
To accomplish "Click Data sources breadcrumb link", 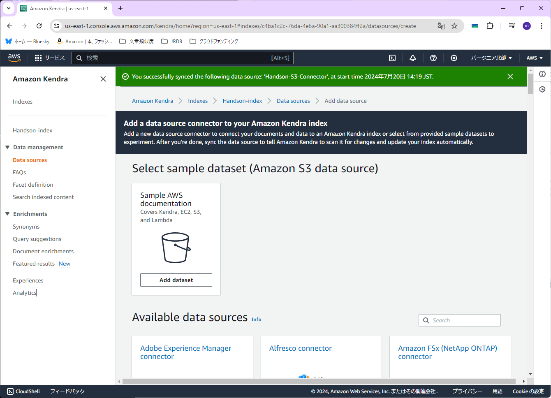I will pyautogui.click(x=293, y=101).
